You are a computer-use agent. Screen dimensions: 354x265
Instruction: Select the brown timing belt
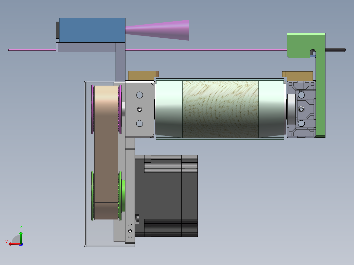coord(106,152)
